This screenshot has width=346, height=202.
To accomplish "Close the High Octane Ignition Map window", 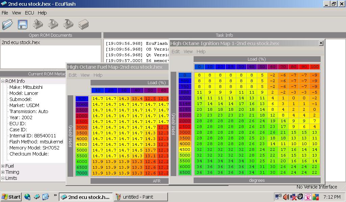I will tap(321, 43).
